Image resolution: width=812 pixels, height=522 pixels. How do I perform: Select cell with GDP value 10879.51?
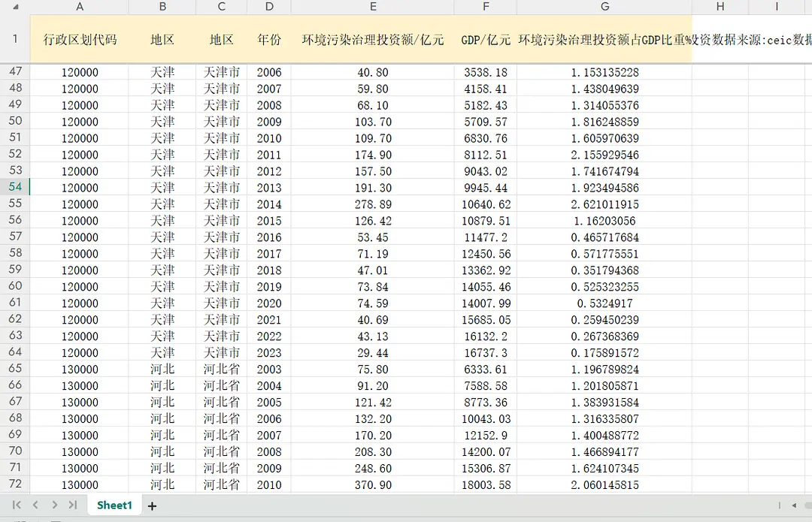[x=486, y=220]
